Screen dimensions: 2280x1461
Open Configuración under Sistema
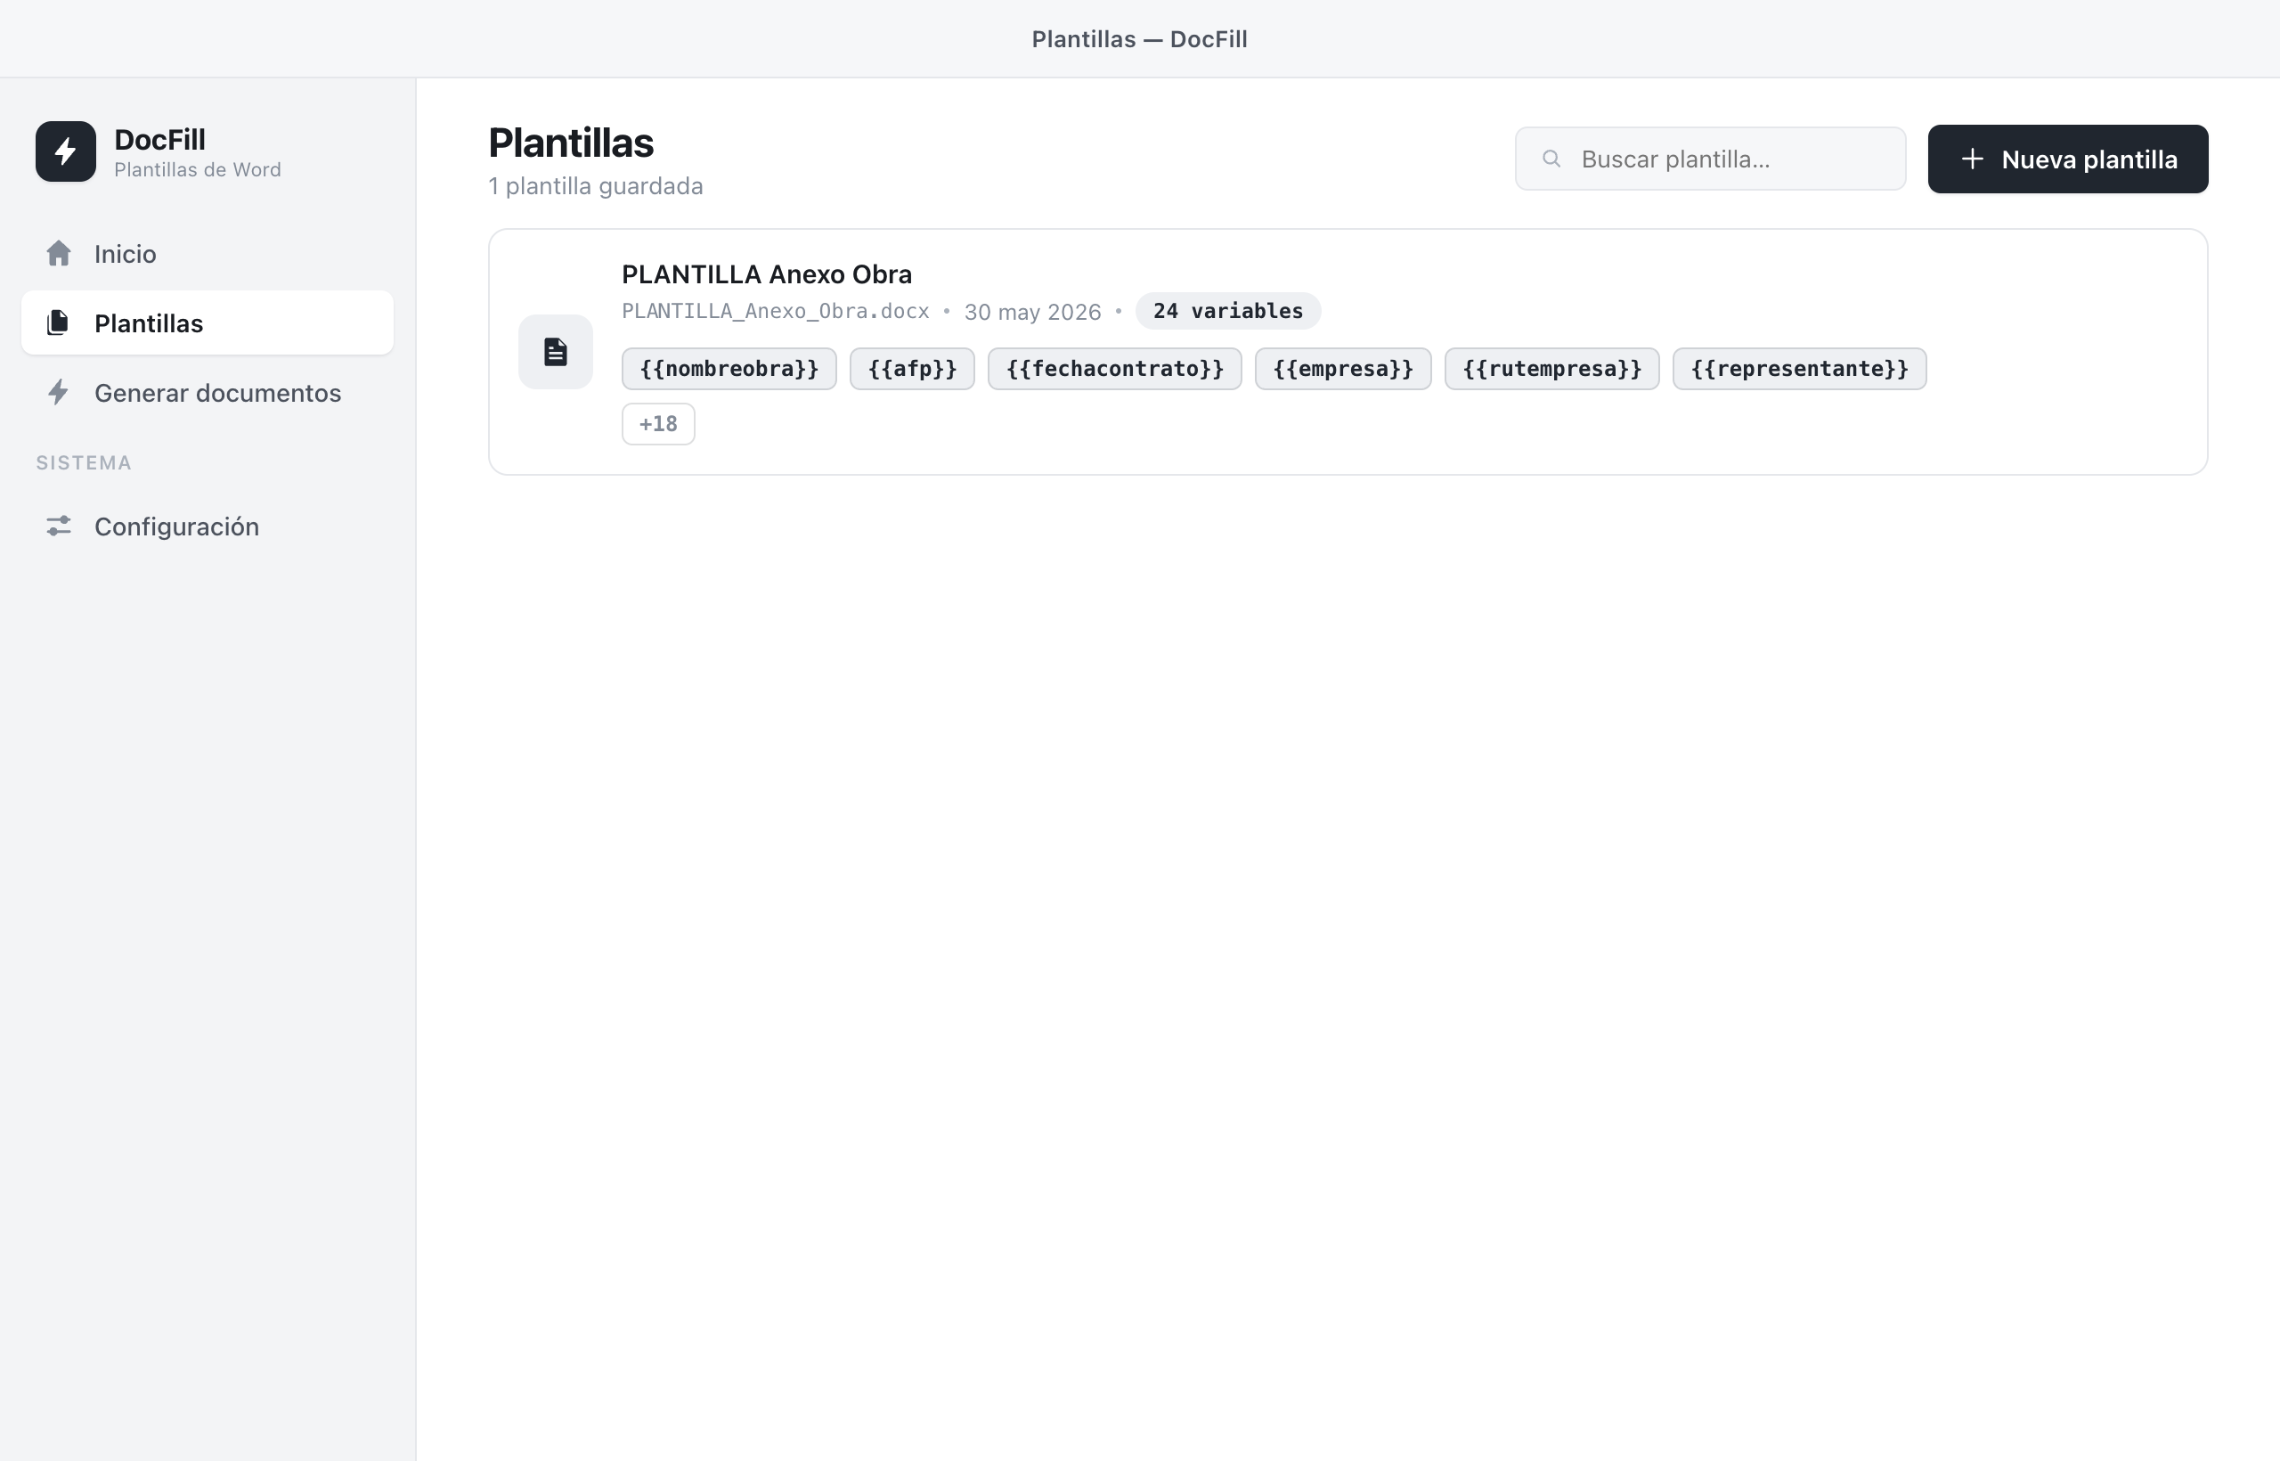coord(207,526)
